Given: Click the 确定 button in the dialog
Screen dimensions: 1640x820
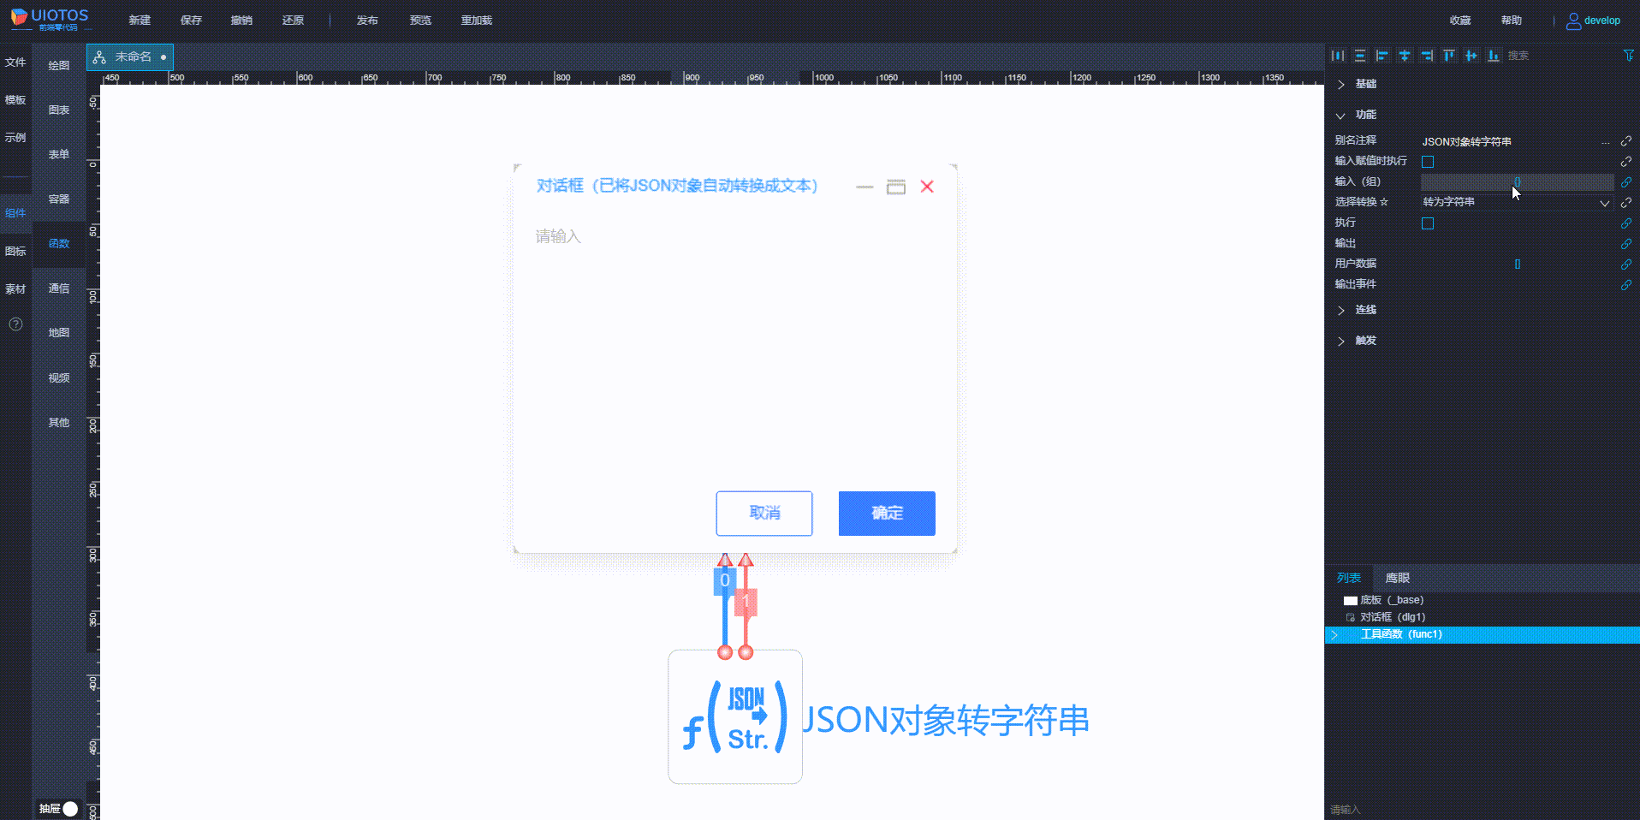Looking at the screenshot, I should tap(887, 514).
